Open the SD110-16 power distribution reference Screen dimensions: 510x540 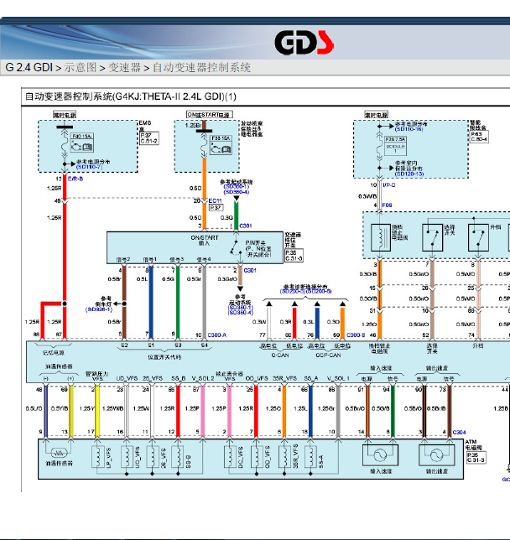409,129
